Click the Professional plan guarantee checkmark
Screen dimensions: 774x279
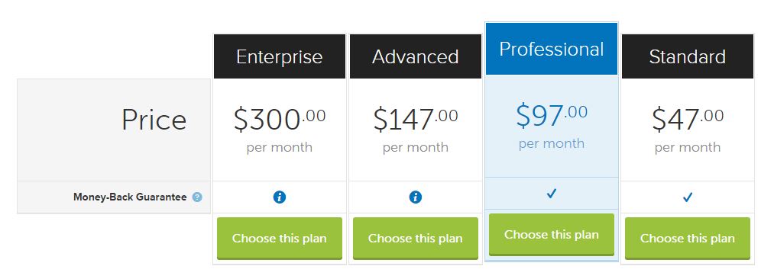coord(552,194)
